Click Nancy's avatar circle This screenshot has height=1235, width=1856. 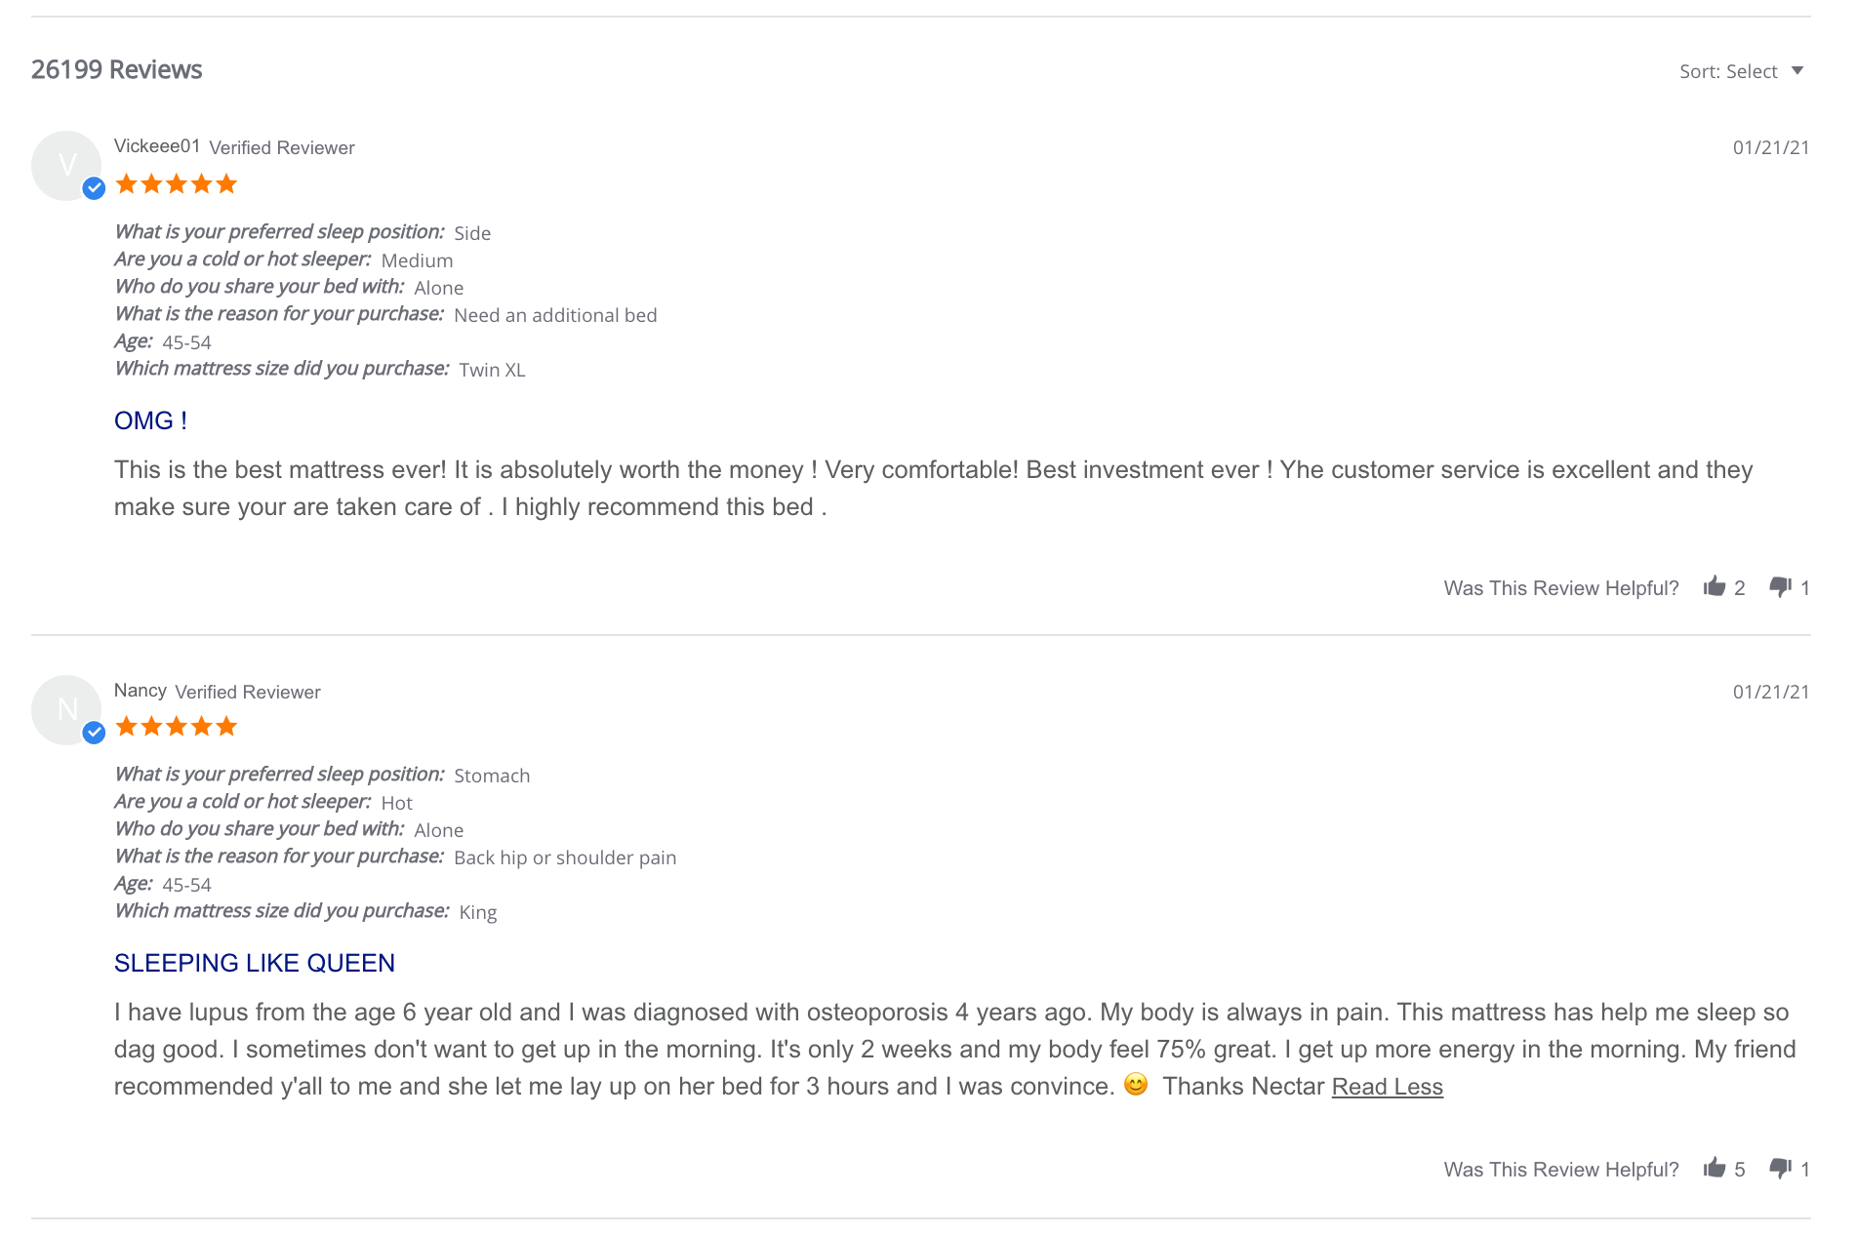coord(65,709)
